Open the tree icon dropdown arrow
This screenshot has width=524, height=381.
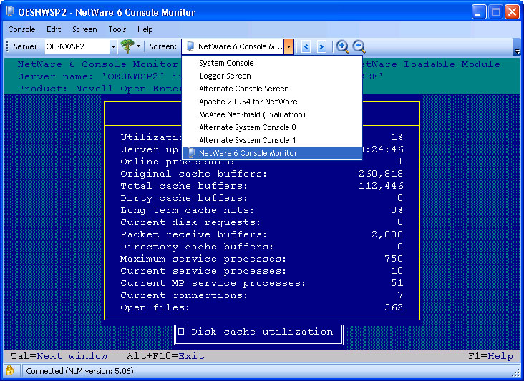tap(138, 46)
